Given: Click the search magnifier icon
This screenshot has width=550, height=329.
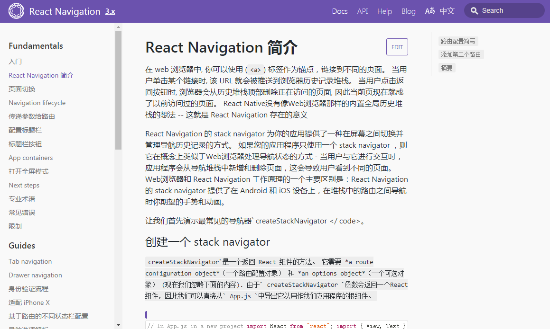Looking at the screenshot, I should pos(474,11).
